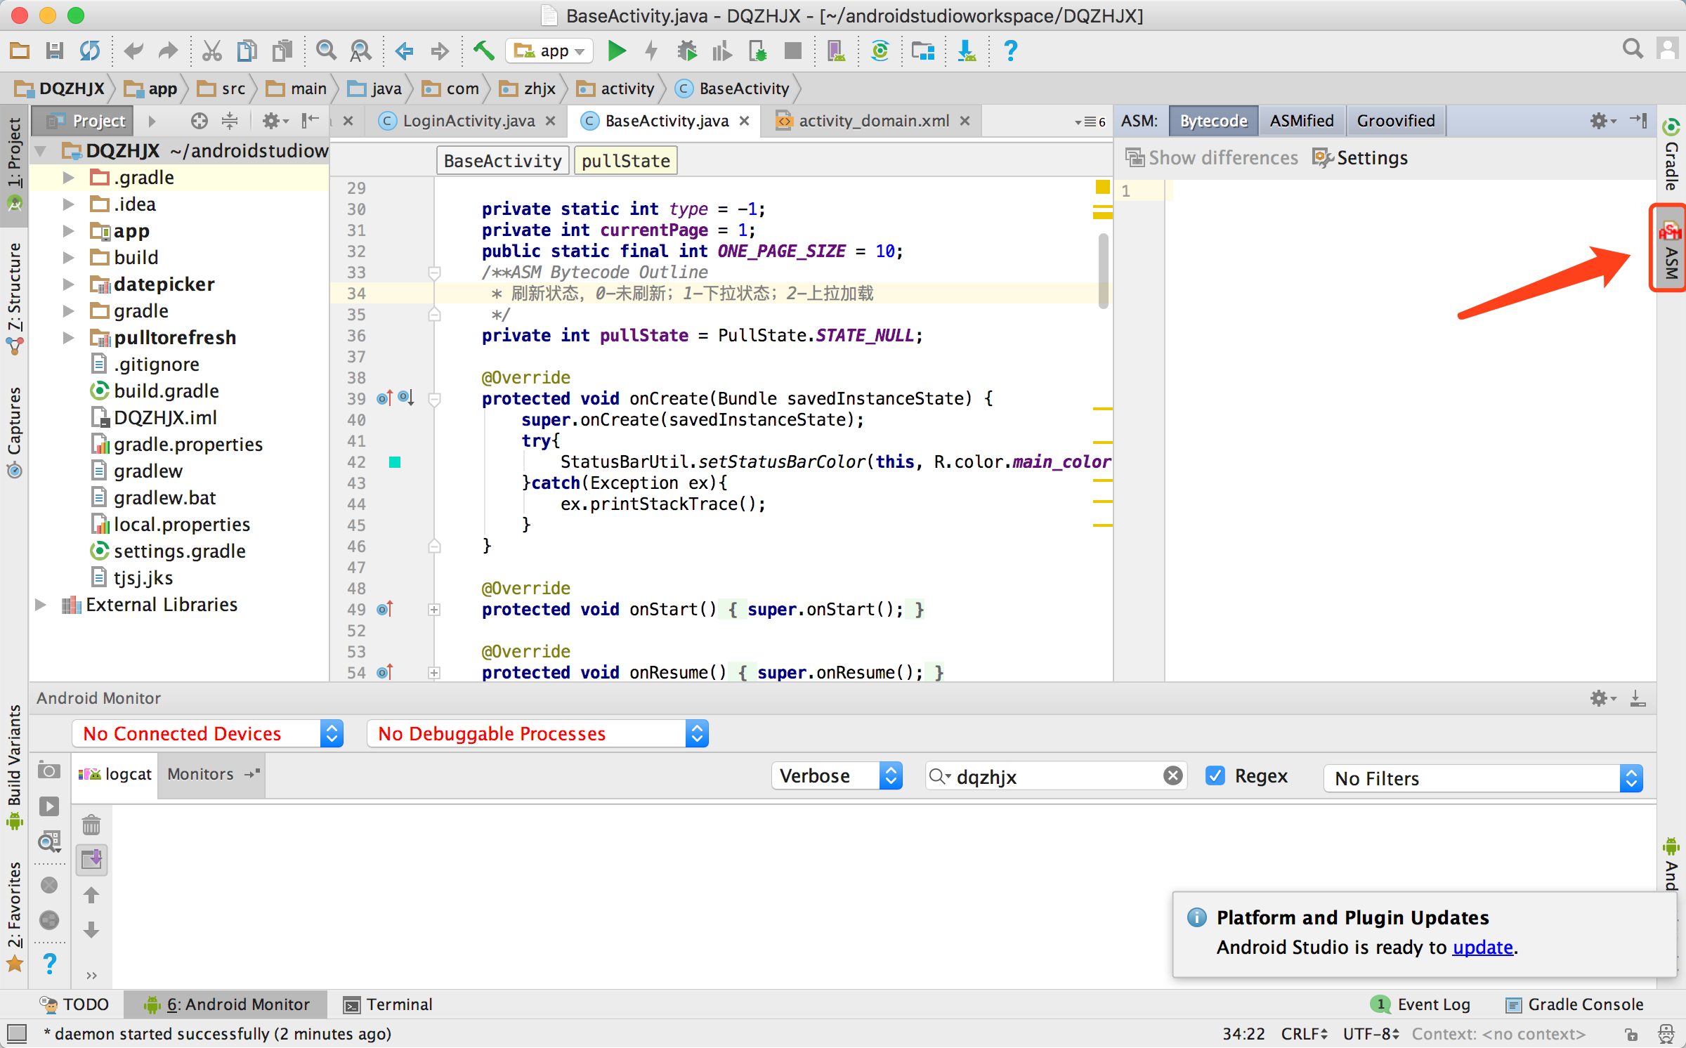This screenshot has width=1686, height=1048.
Task: Expand the app folder in project tree
Action: click(67, 230)
